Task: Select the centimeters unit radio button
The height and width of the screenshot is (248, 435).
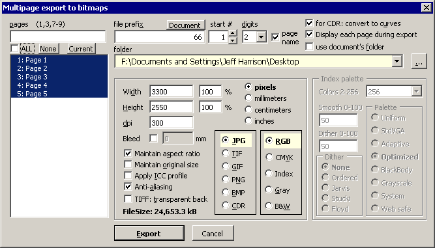Action: (x=248, y=109)
